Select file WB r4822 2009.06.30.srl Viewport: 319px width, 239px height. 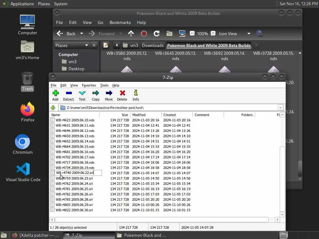[x=74, y=210]
